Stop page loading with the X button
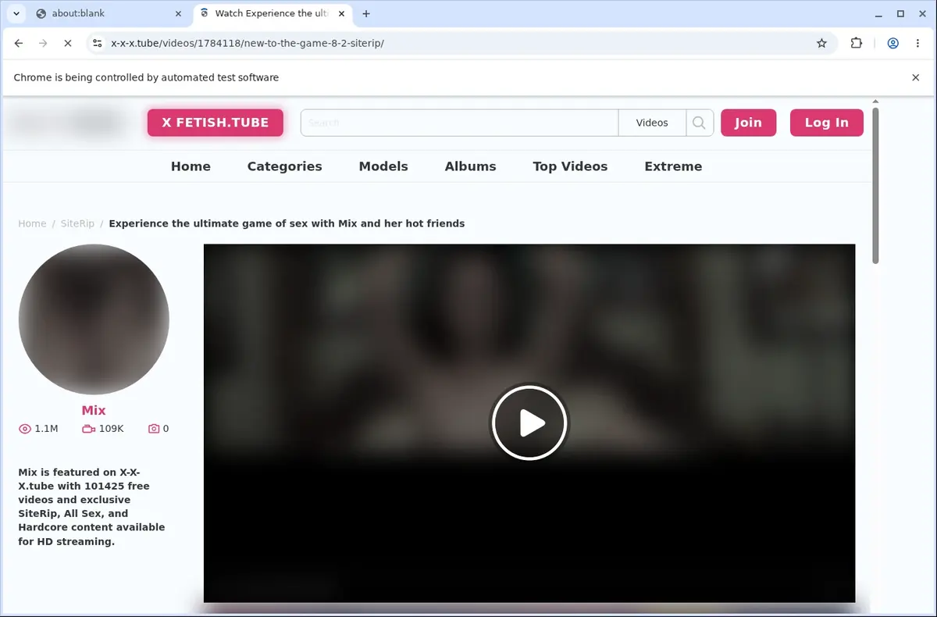This screenshot has width=937, height=617. click(67, 44)
